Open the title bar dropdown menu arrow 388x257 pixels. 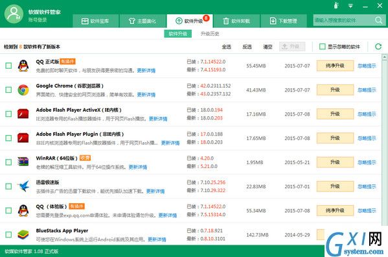pos(350,6)
